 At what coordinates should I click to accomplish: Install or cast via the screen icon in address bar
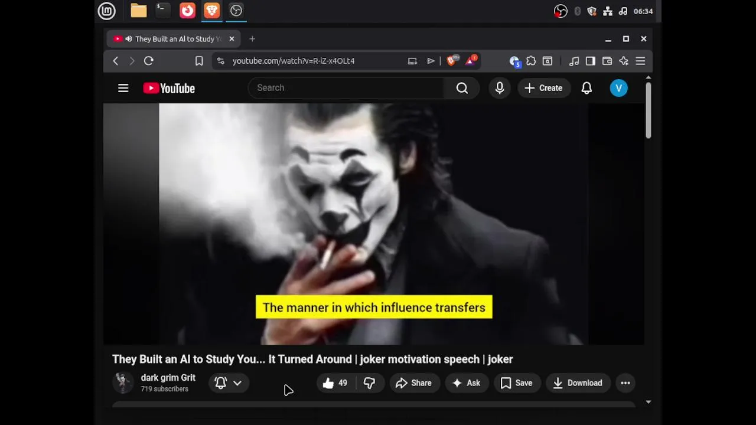coord(412,61)
